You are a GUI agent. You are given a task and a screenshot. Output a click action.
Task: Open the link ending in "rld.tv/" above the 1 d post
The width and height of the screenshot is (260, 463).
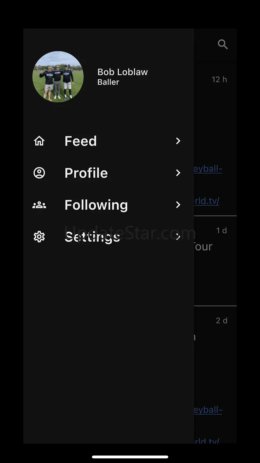[x=207, y=201]
